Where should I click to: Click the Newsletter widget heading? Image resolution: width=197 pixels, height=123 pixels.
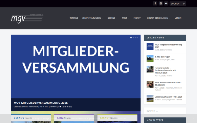tap(155, 120)
